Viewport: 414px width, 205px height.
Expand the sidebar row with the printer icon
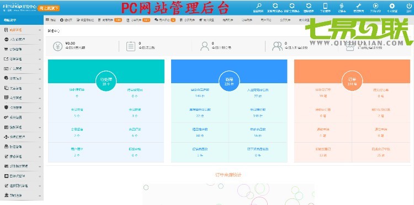[22, 147]
